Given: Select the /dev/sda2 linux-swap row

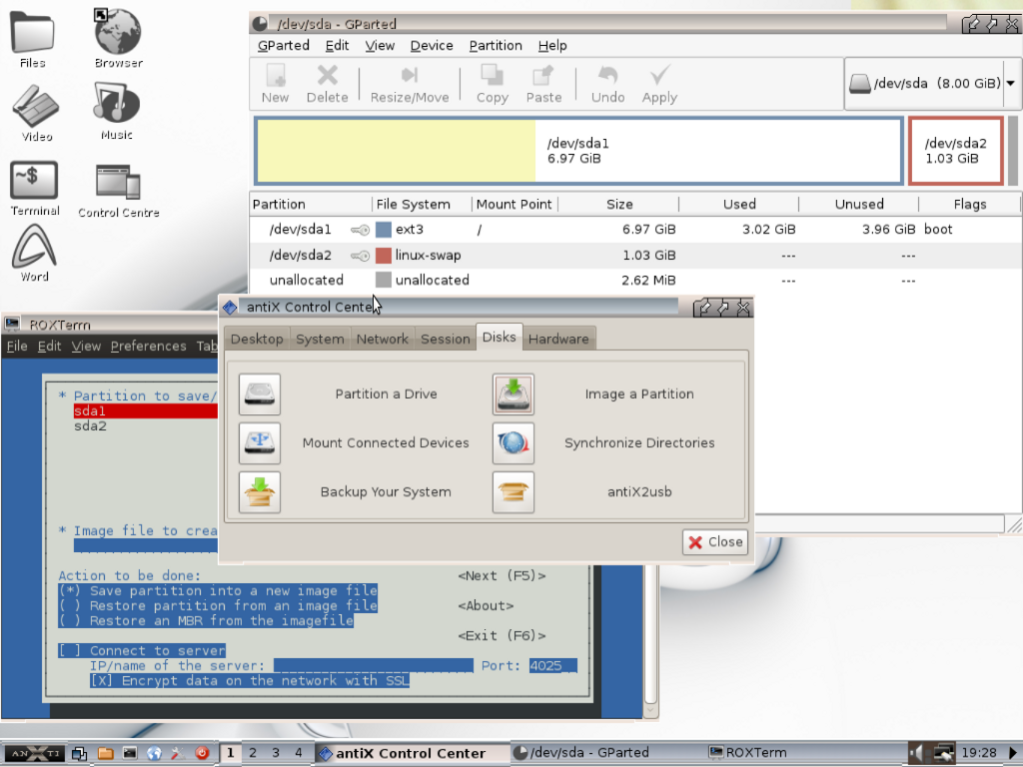Looking at the screenshot, I should tap(635, 255).
